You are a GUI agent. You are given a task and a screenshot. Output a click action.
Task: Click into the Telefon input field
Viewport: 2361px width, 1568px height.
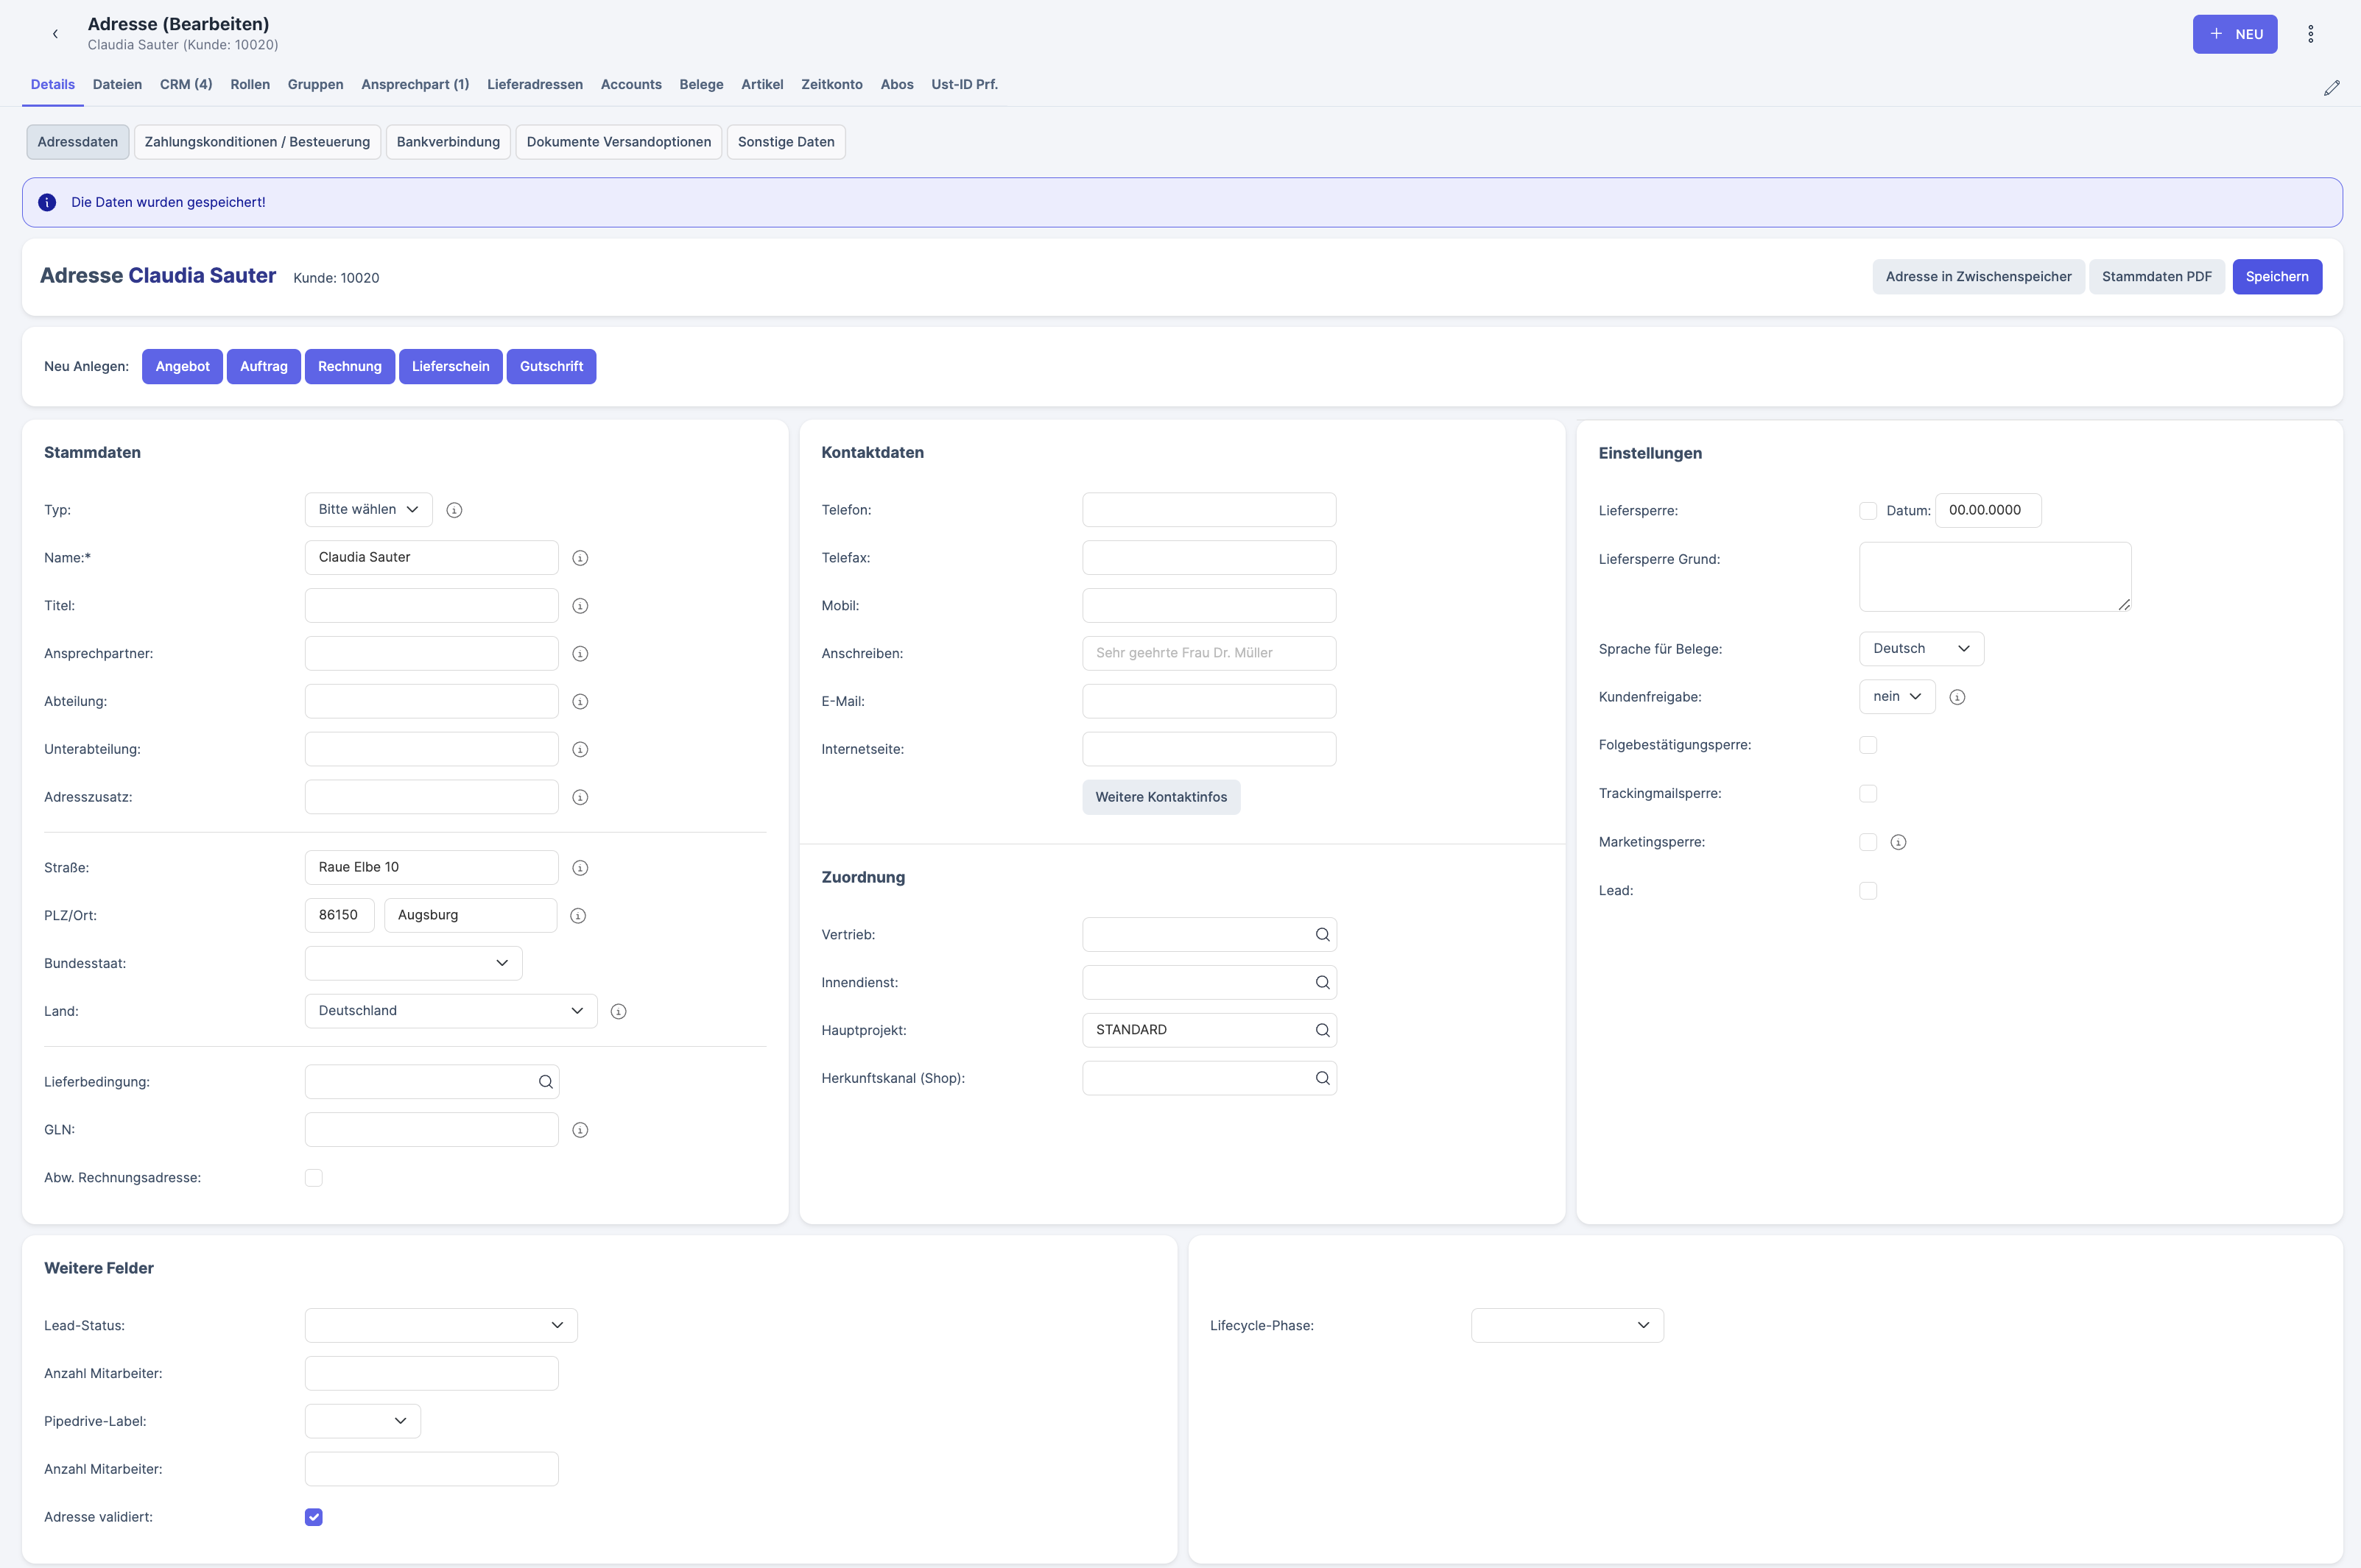(x=1208, y=510)
